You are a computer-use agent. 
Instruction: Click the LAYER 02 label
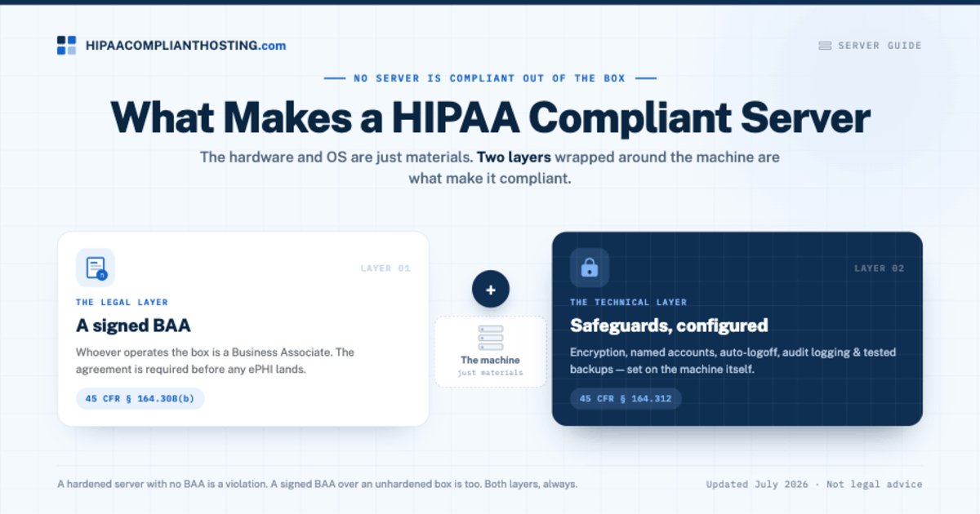pyautogui.click(x=880, y=268)
